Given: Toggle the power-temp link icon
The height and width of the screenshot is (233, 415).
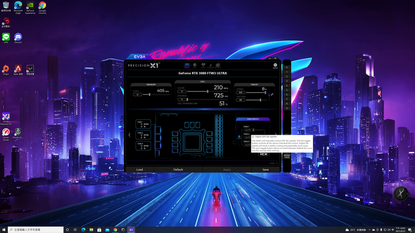Looking at the screenshot, I should pyautogui.click(x=271, y=94).
